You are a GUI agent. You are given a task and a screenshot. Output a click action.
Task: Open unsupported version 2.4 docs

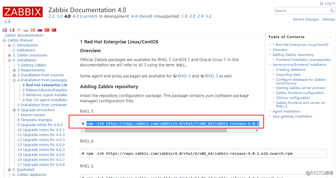click(x=200, y=16)
